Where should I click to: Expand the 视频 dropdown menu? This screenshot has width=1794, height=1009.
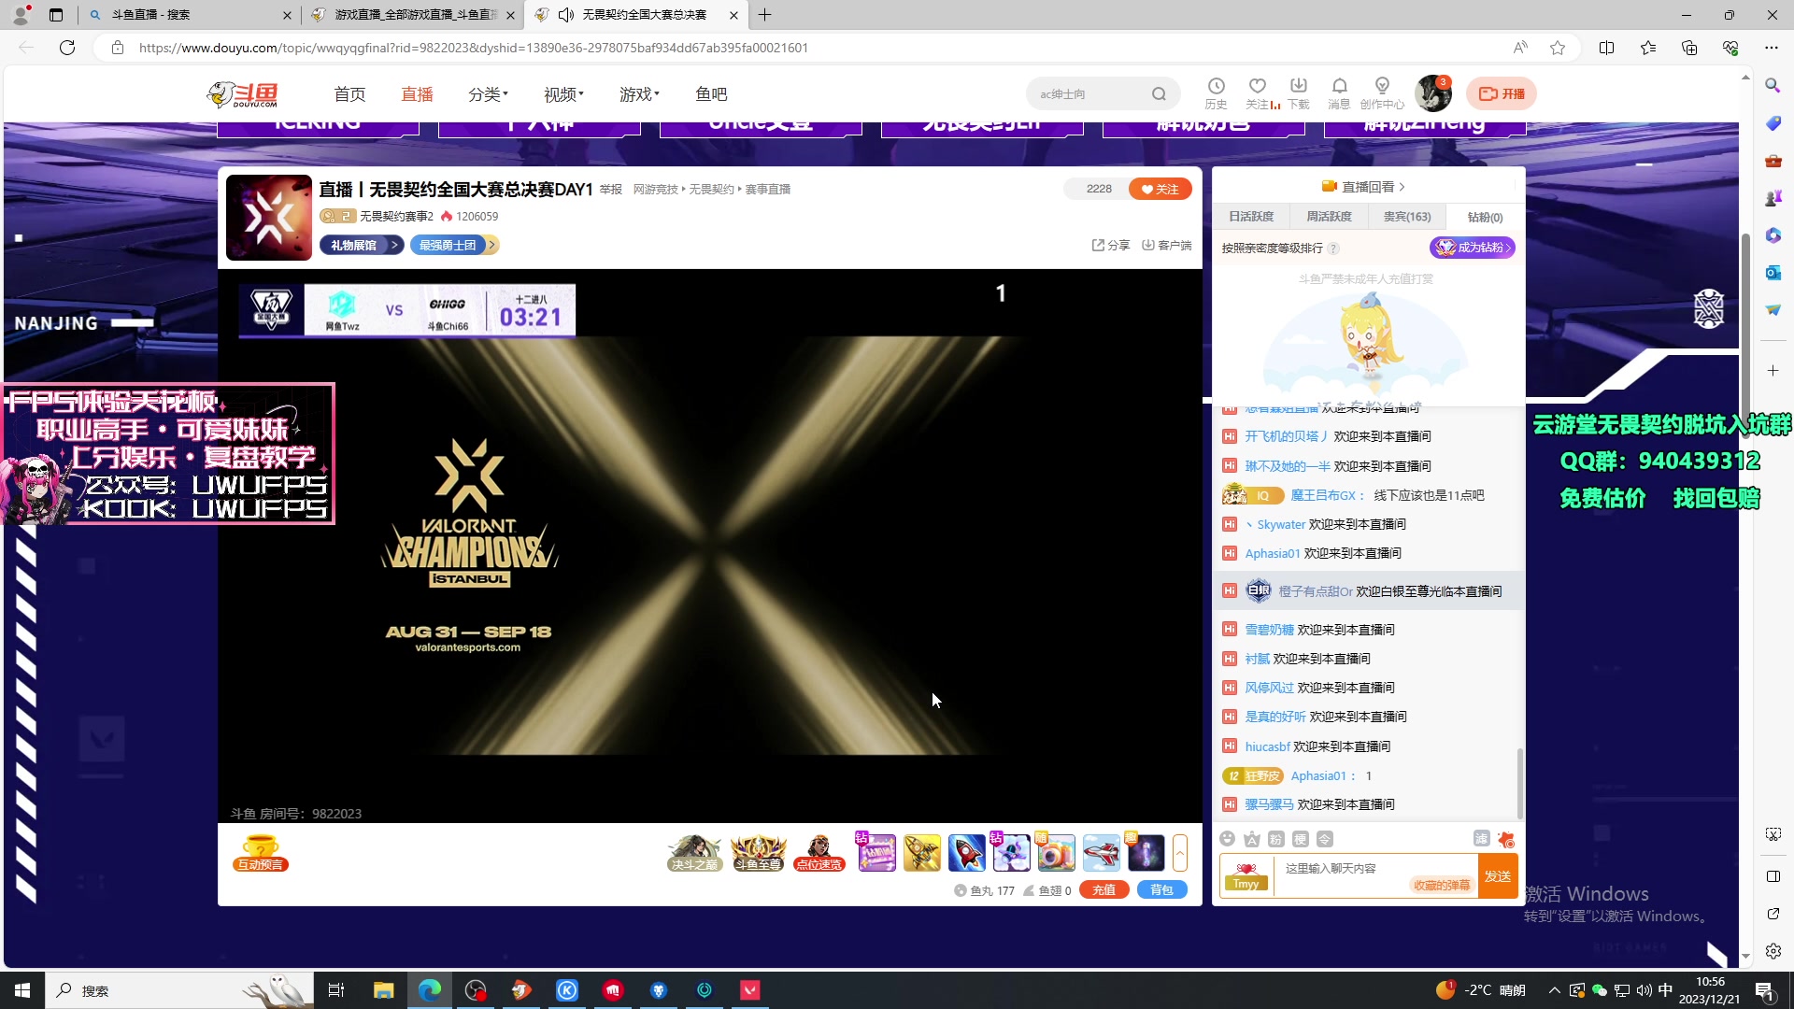point(563,94)
